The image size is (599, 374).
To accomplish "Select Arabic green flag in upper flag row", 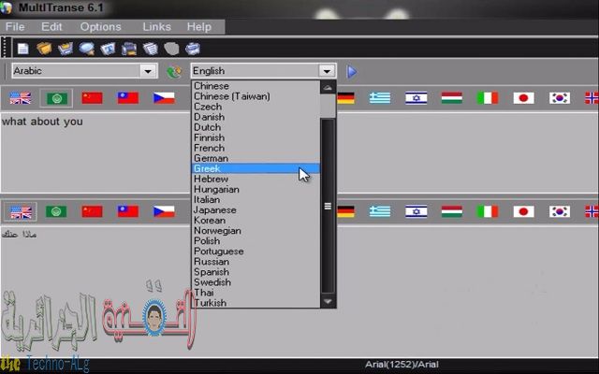I will coord(56,98).
